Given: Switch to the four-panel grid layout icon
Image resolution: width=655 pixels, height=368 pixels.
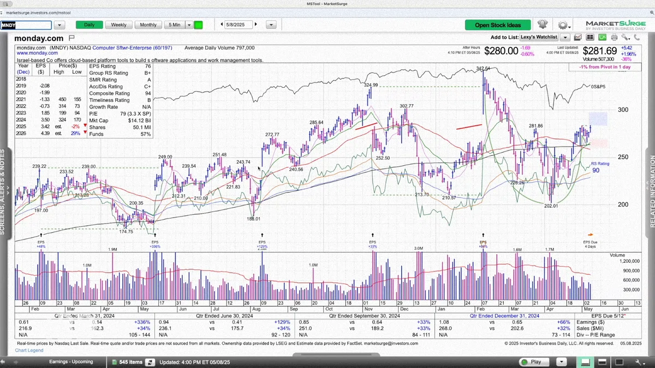Looking at the screenshot, I should click(x=589, y=38).
